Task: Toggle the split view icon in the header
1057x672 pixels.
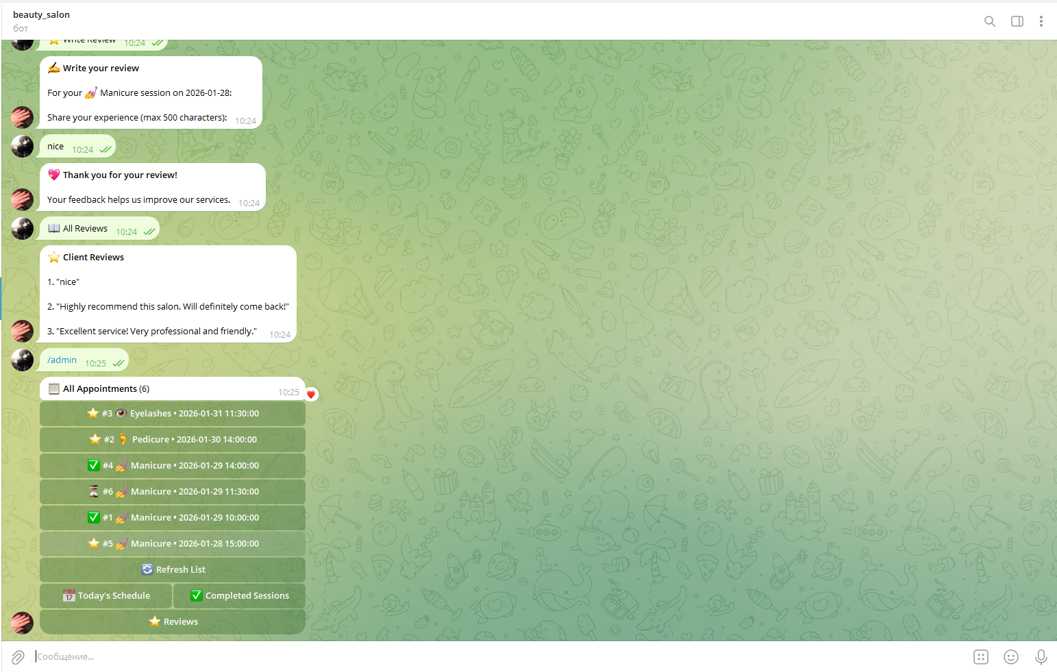Action: (1017, 21)
